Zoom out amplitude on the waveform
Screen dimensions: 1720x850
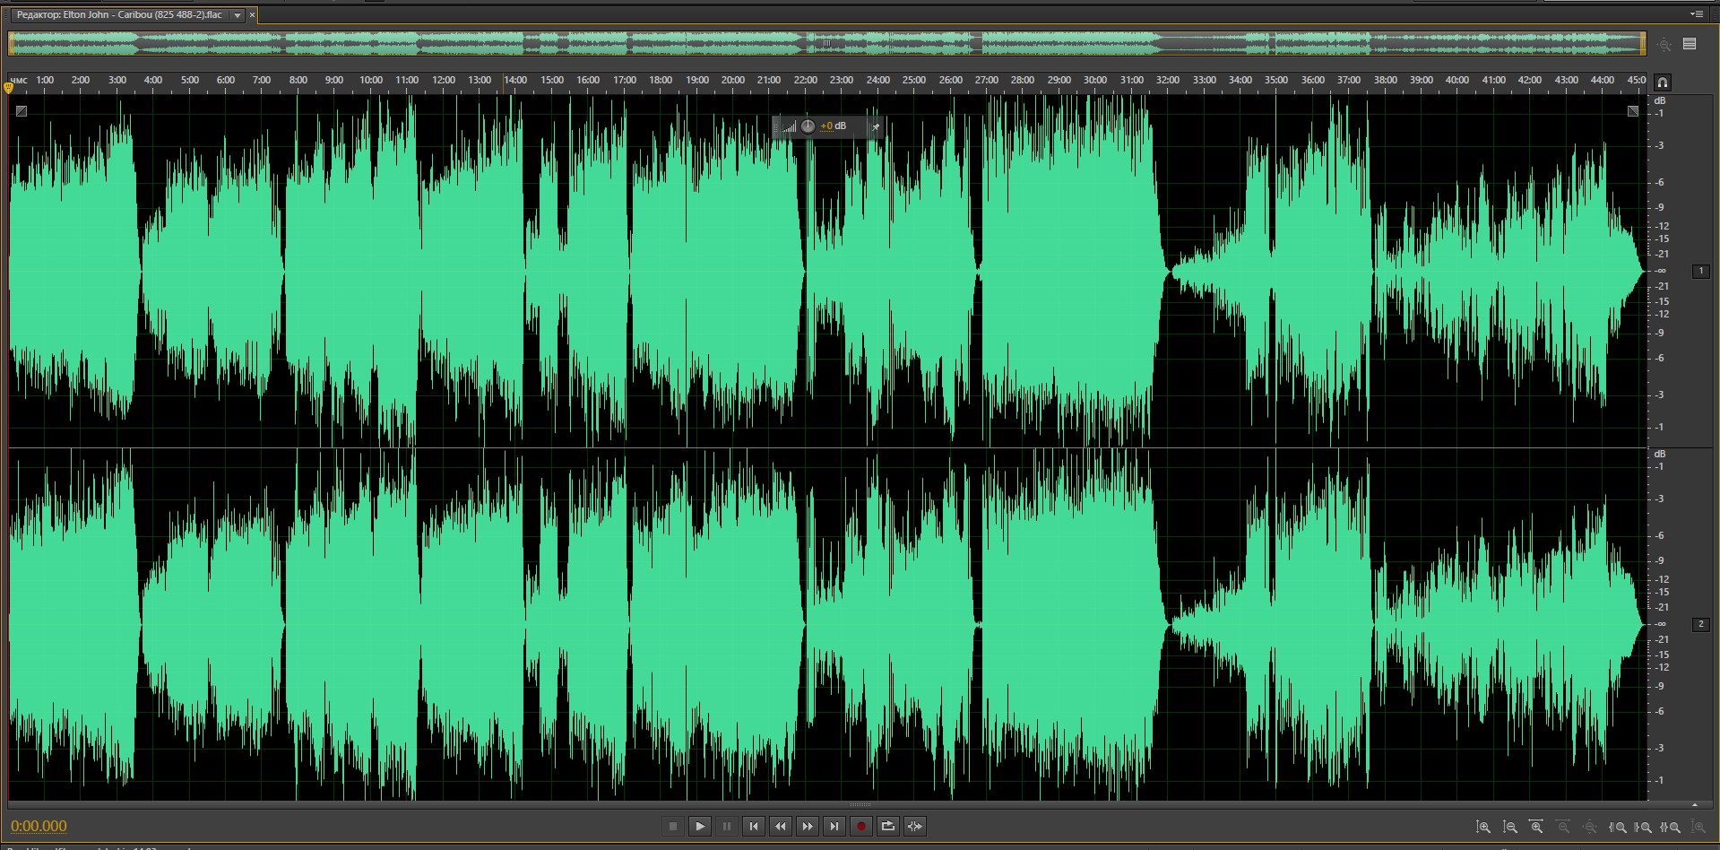(x=1510, y=827)
